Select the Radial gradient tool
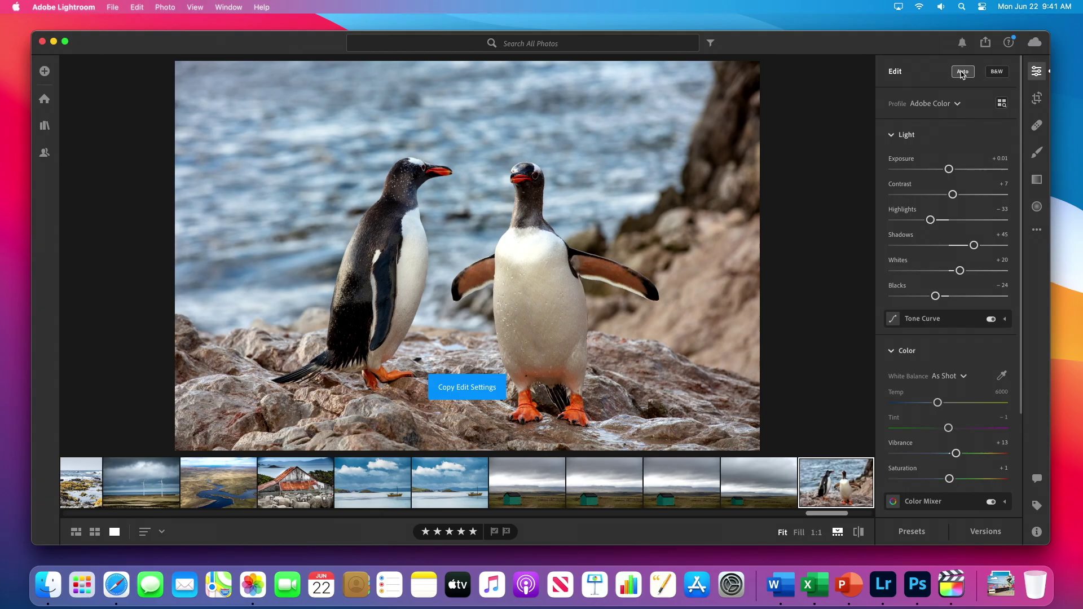Screen dimensions: 1083x609 pyautogui.click(x=1037, y=206)
